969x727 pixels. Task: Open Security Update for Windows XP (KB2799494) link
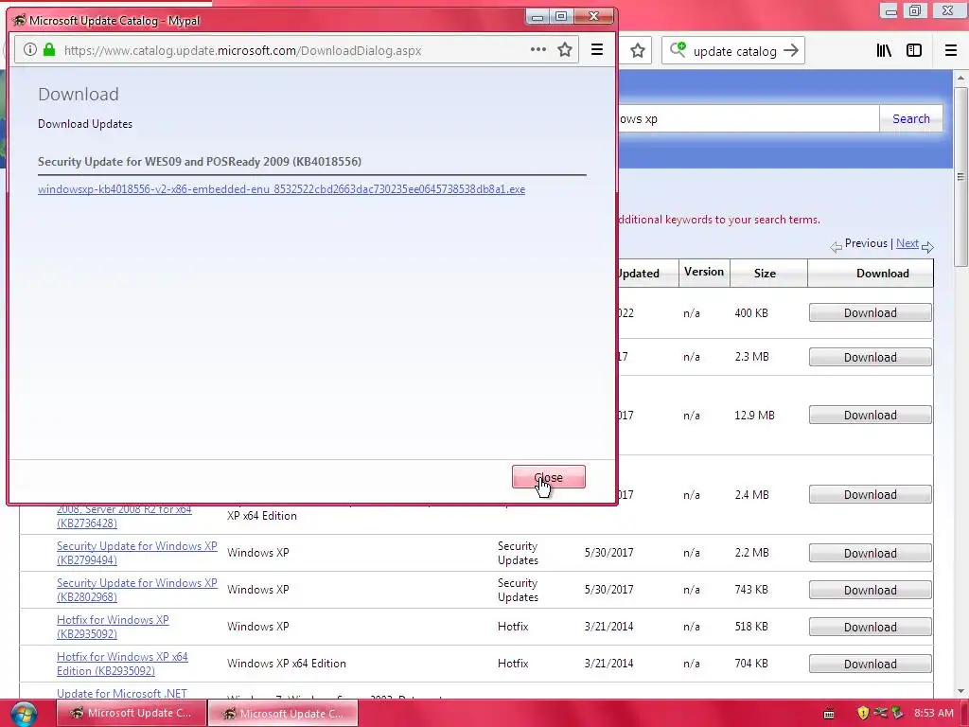tap(136, 553)
